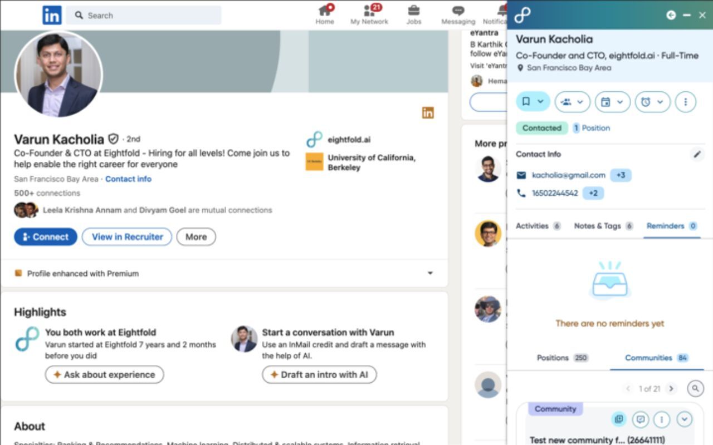Screen dimensions: 713x445
Task: Click the phone icon beside 16502244542
Action: click(x=521, y=193)
